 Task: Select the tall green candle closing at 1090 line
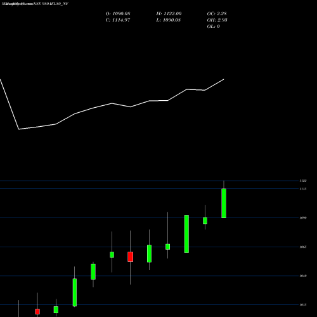[186, 234]
